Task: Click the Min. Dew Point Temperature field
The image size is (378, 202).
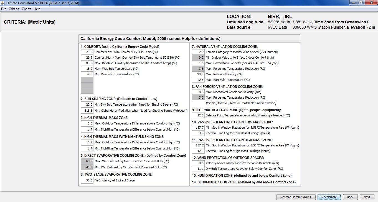Action: tap(87, 74)
